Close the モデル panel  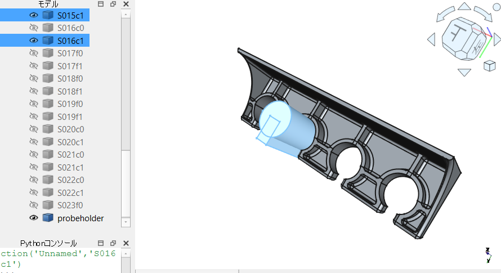pyautogui.click(x=126, y=4)
